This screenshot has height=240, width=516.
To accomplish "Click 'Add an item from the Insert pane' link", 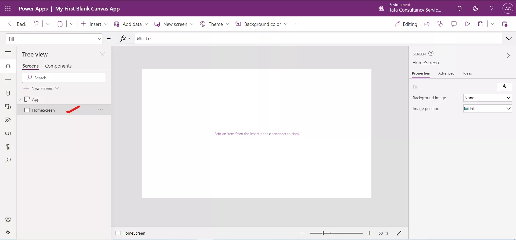I will 241,134.
